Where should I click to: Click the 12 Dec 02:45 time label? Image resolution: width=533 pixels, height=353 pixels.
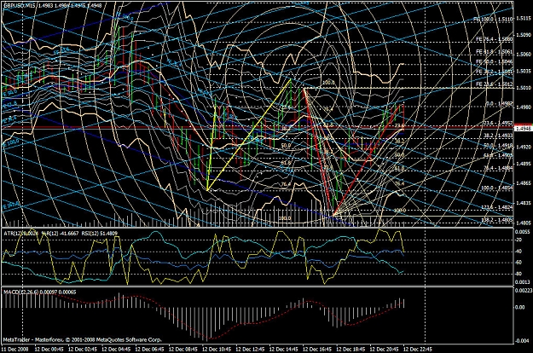click(x=82, y=350)
